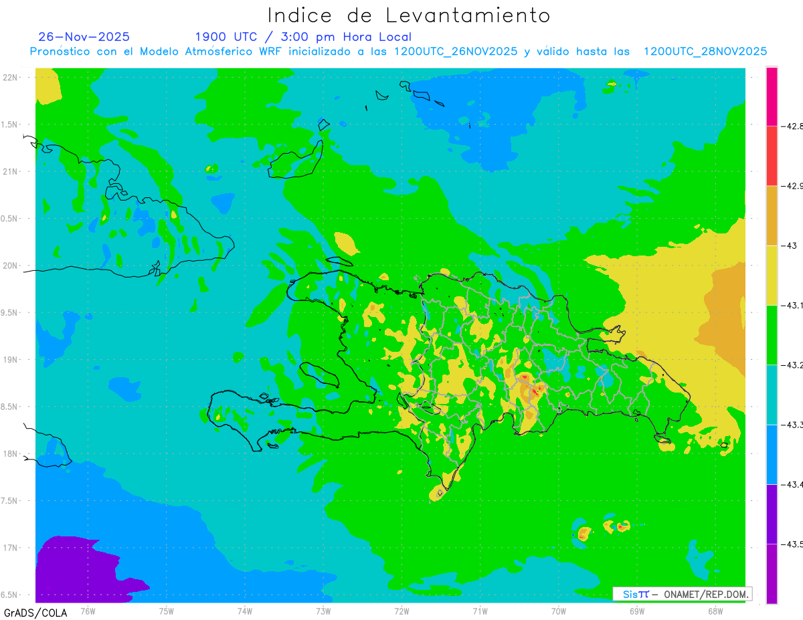Click the '-43.4' colorbar value
Image resolution: width=803 pixels, height=620 pixels.
coord(792,484)
